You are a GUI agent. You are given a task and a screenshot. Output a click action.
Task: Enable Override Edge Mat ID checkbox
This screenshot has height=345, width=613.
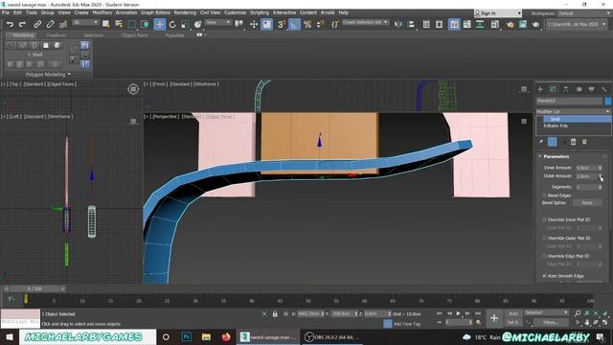pos(545,256)
